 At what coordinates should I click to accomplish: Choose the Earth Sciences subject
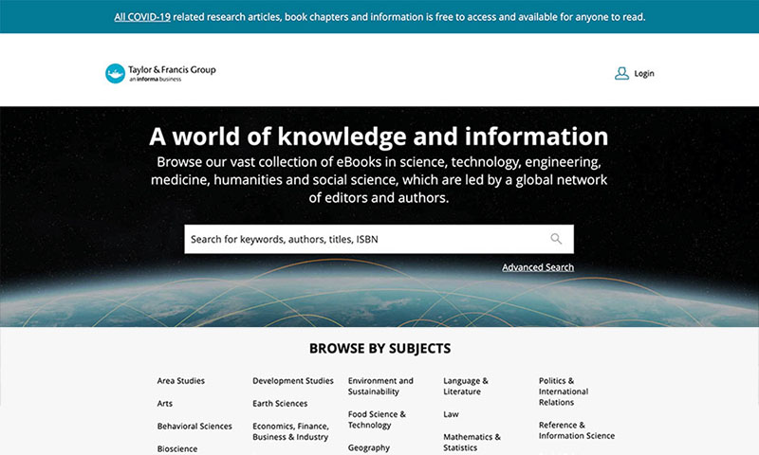click(x=280, y=404)
